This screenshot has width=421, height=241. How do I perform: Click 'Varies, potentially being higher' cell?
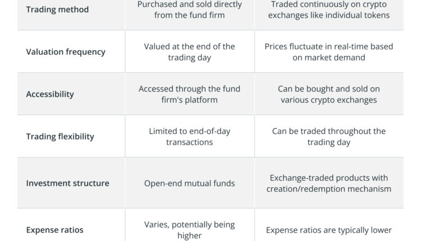pyautogui.click(x=190, y=230)
